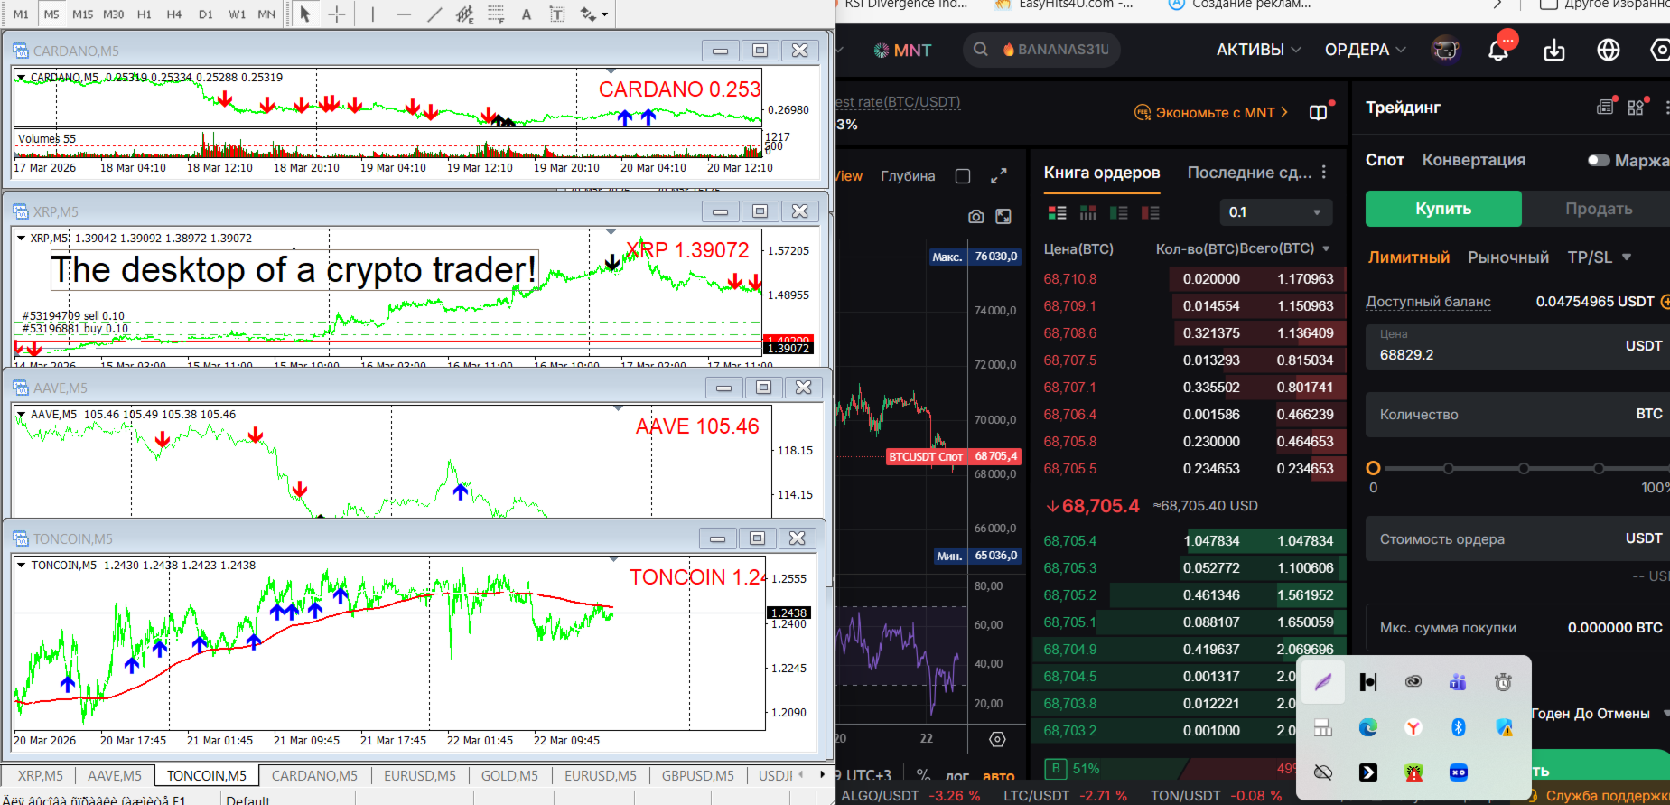Click the Продать button
This screenshot has width=1670, height=805.
click(1597, 209)
